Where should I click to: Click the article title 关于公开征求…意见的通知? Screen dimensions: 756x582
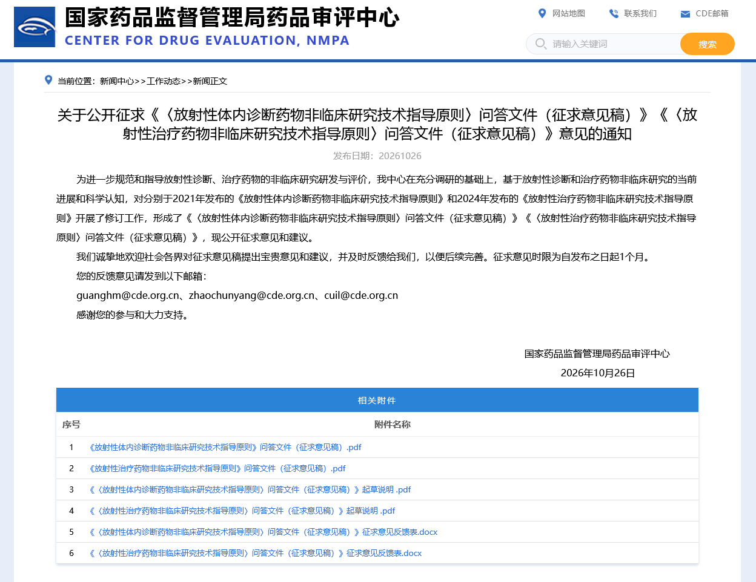click(x=377, y=124)
